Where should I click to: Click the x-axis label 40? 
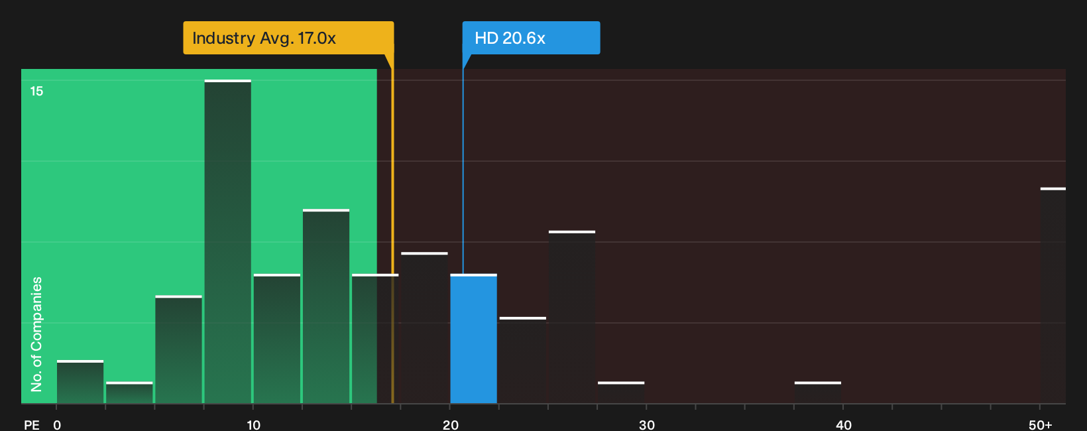pyautogui.click(x=844, y=424)
